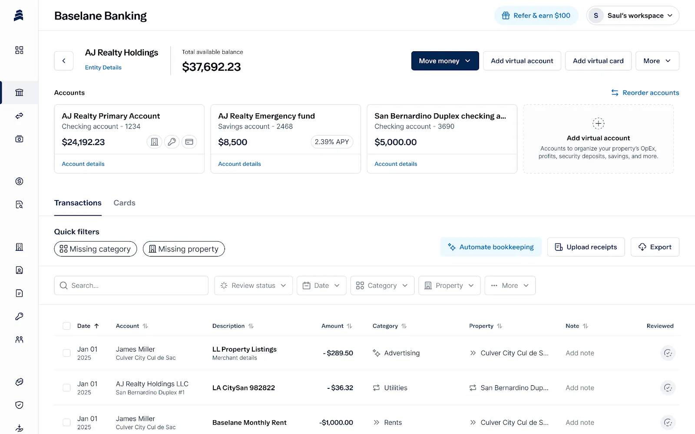Select the Transactions tab
This screenshot has width=695, height=434.
click(78, 203)
